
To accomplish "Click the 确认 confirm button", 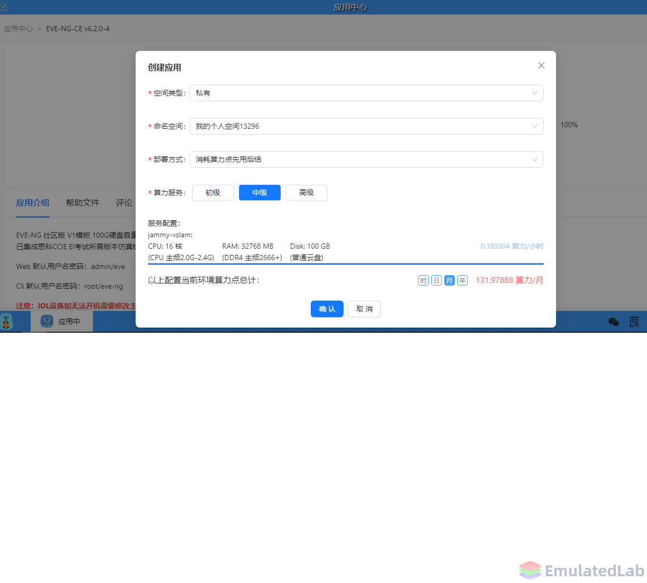I will (x=327, y=309).
